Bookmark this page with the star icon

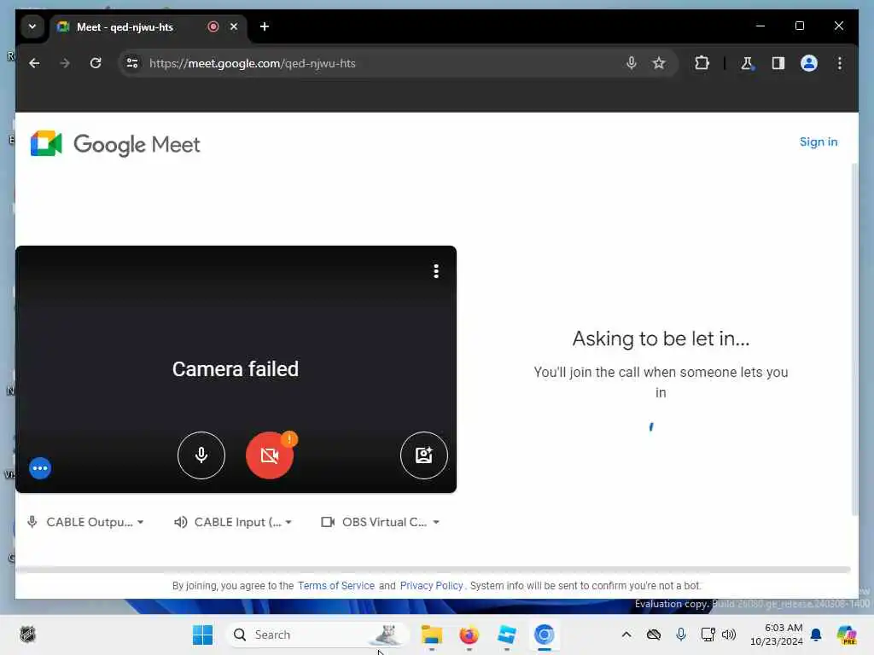pyautogui.click(x=659, y=63)
